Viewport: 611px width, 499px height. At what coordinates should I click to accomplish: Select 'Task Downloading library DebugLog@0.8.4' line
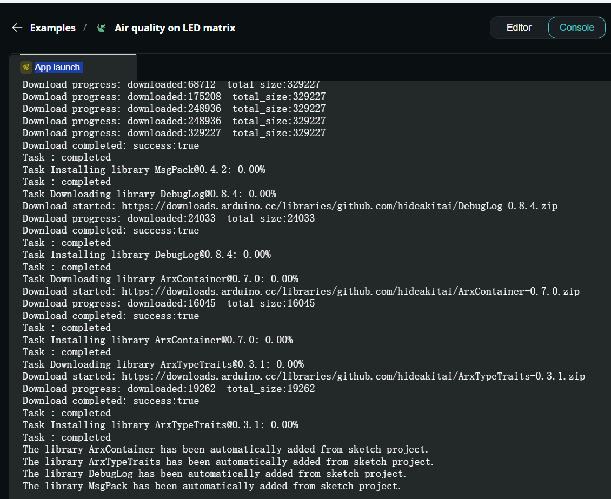coord(149,194)
